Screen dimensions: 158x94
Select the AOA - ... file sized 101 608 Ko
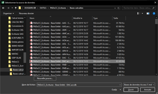coord(77,37)
